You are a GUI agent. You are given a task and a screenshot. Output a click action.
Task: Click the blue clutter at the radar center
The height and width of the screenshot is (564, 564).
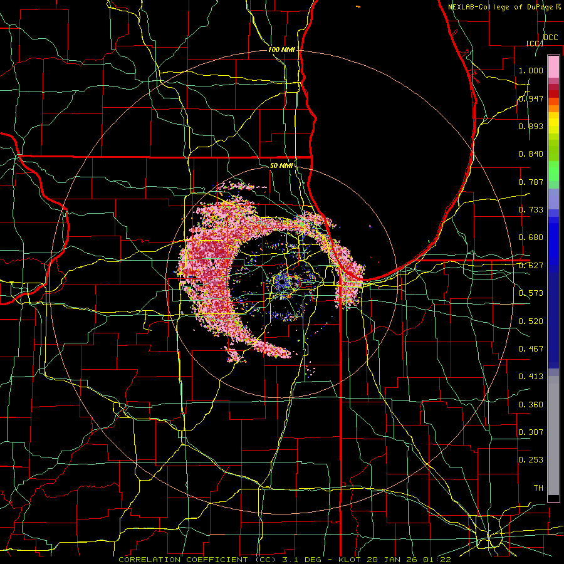pos(281,283)
